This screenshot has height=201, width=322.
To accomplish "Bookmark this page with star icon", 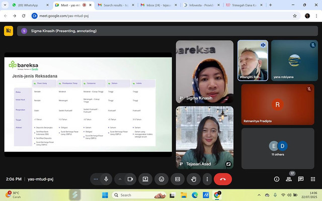I will point(295,16).
